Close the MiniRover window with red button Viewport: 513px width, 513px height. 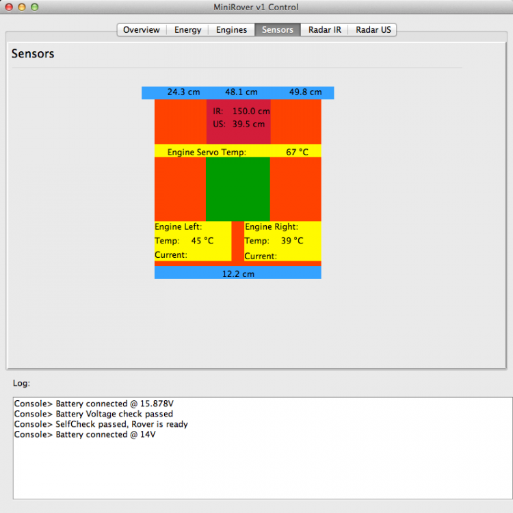(x=10, y=7)
